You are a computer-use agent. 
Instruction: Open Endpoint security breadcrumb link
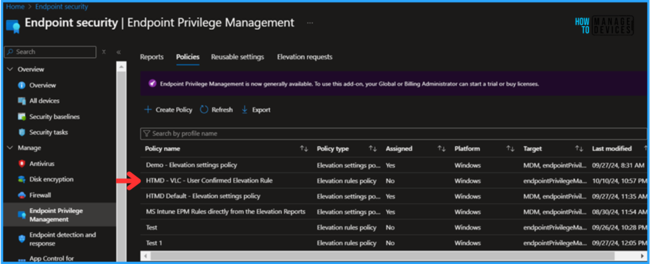[62, 6]
